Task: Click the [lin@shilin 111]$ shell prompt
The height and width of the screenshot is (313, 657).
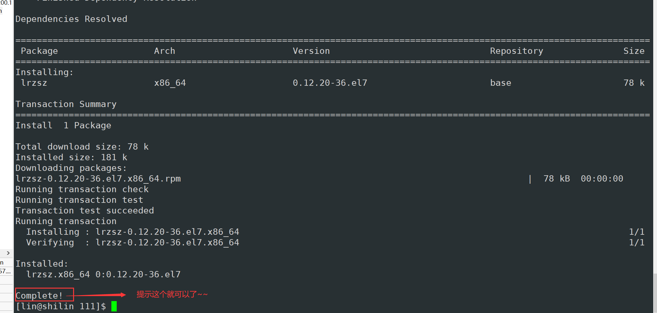Action: (x=61, y=306)
